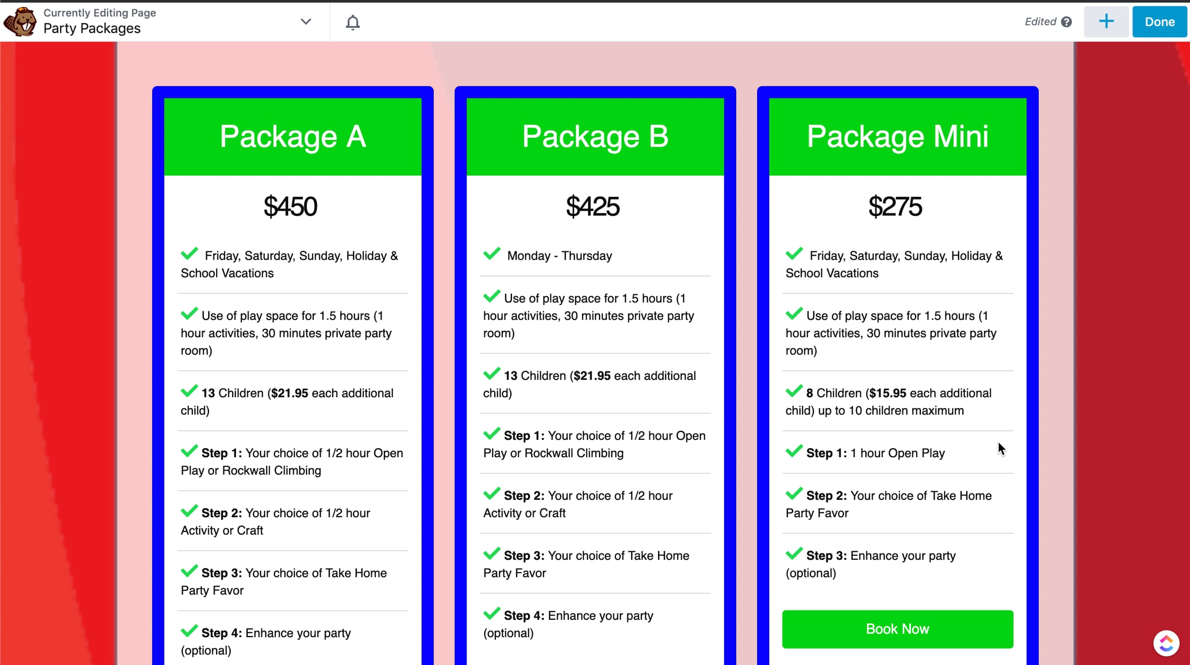Viewport: 1190px width, 665px height.
Task: Click Package Mini Step 1 checkmark icon
Action: click(794, 451)
